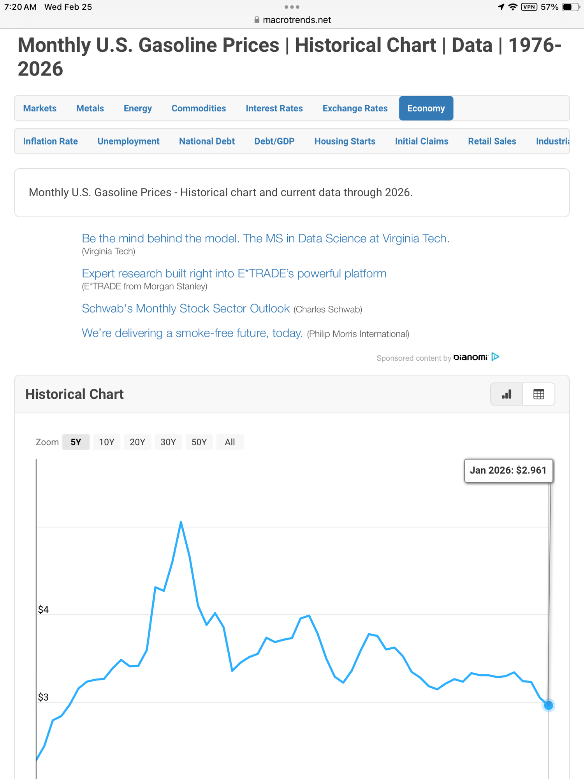
Task: Set chart zoom to All
Action: (x=230, y=442)
